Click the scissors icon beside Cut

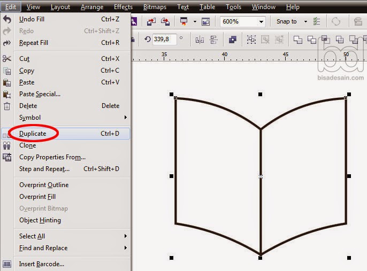coord(7,59)
